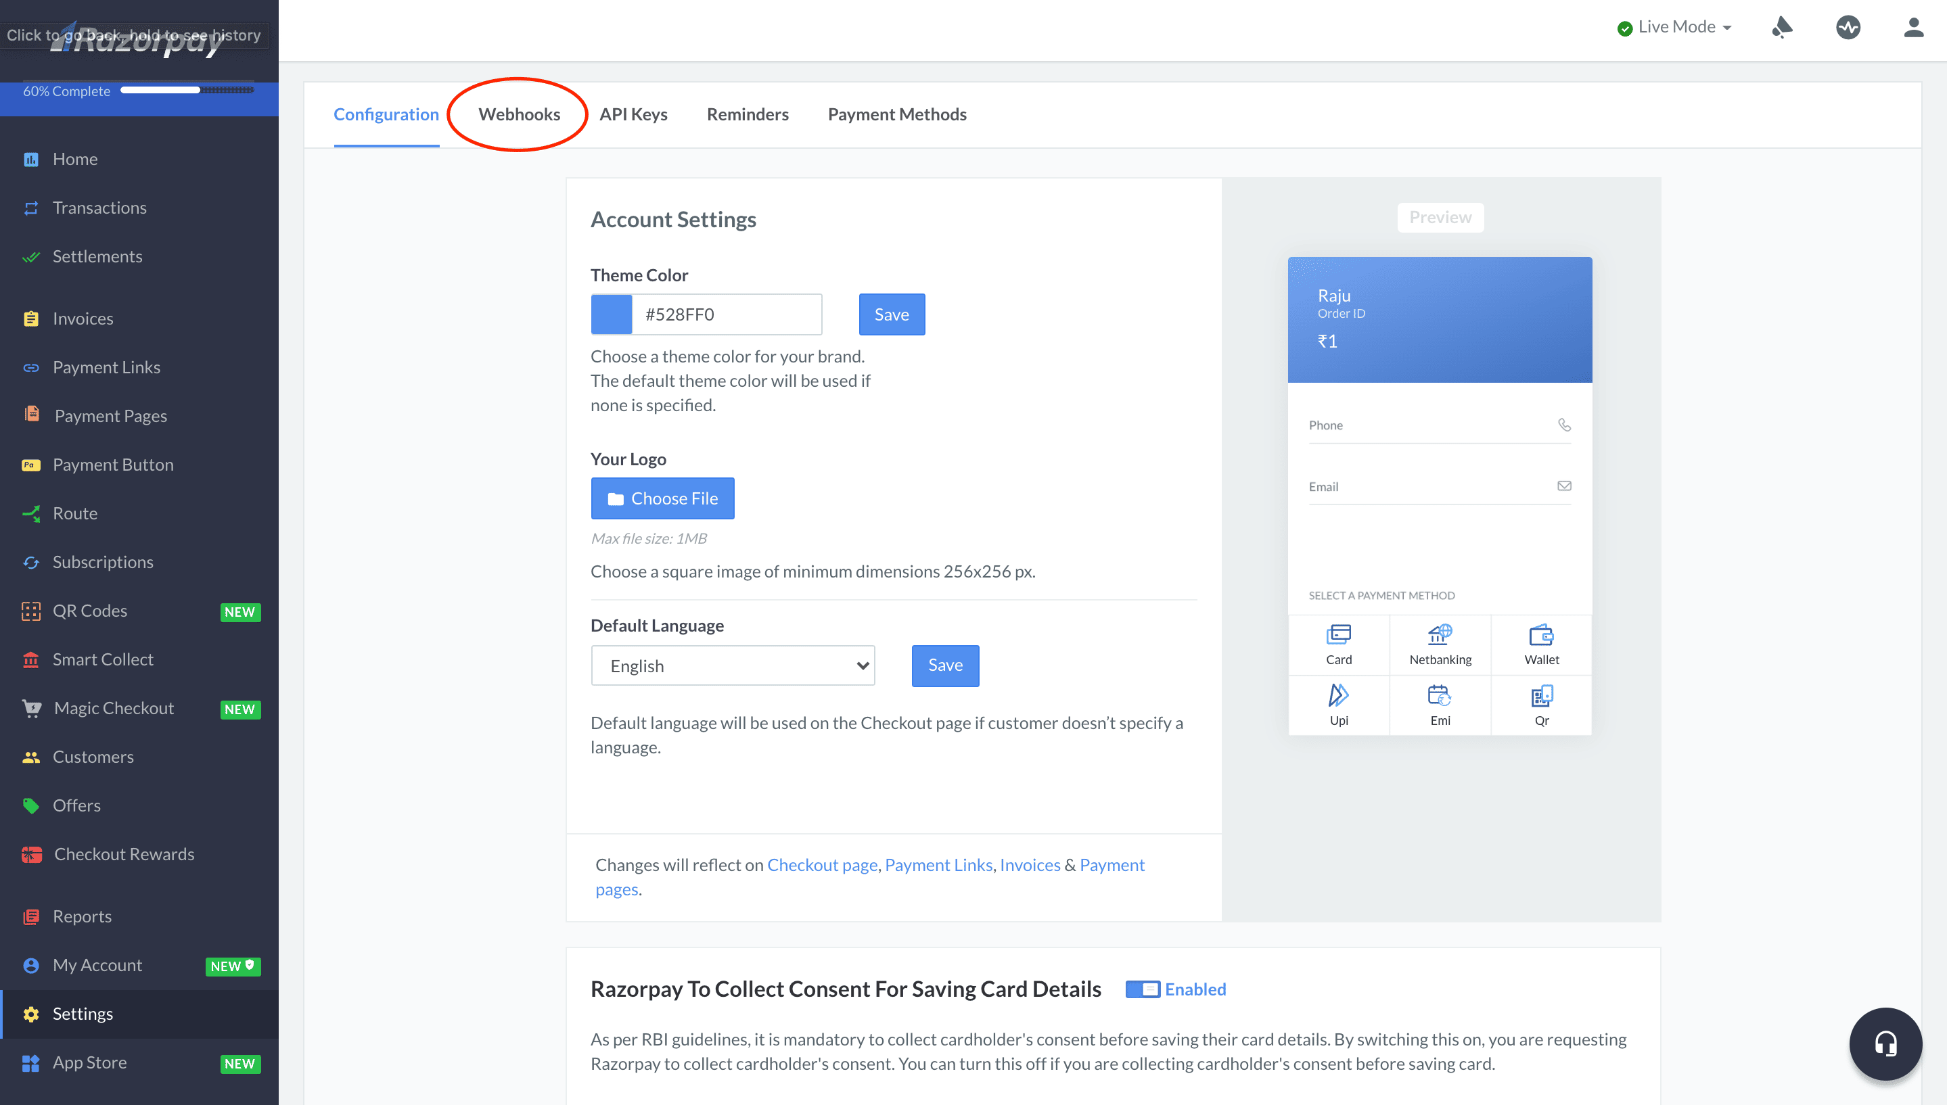This screenshot has height=1105, width=1947.
Task: Click the theme color hex input
Action: 727,314
